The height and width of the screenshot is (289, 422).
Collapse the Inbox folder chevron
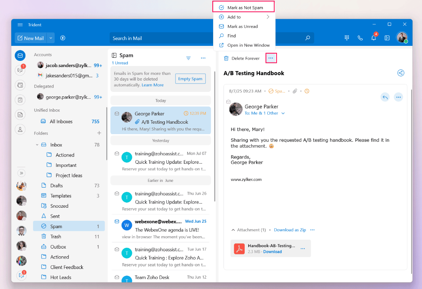[x=37, y=145]
